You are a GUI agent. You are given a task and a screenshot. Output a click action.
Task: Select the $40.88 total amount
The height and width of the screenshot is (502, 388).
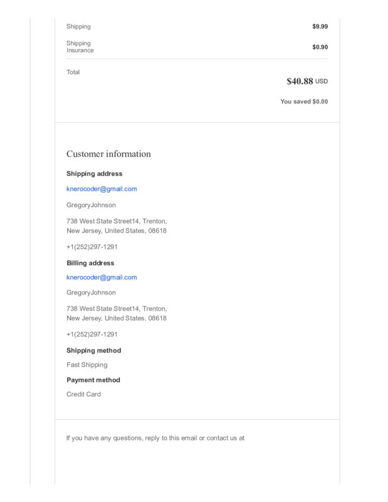coord(299,81)
